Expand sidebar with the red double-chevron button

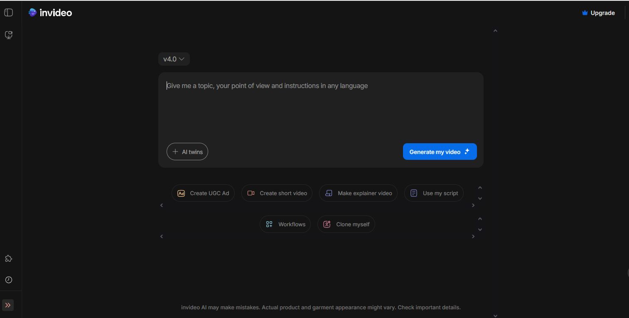point(8,305)
